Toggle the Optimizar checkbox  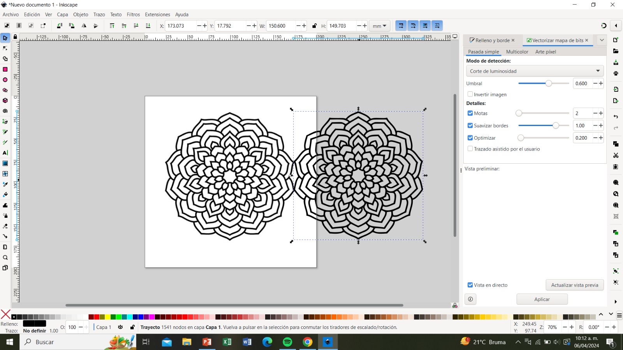pyautogui.click(x=470, y=138)
